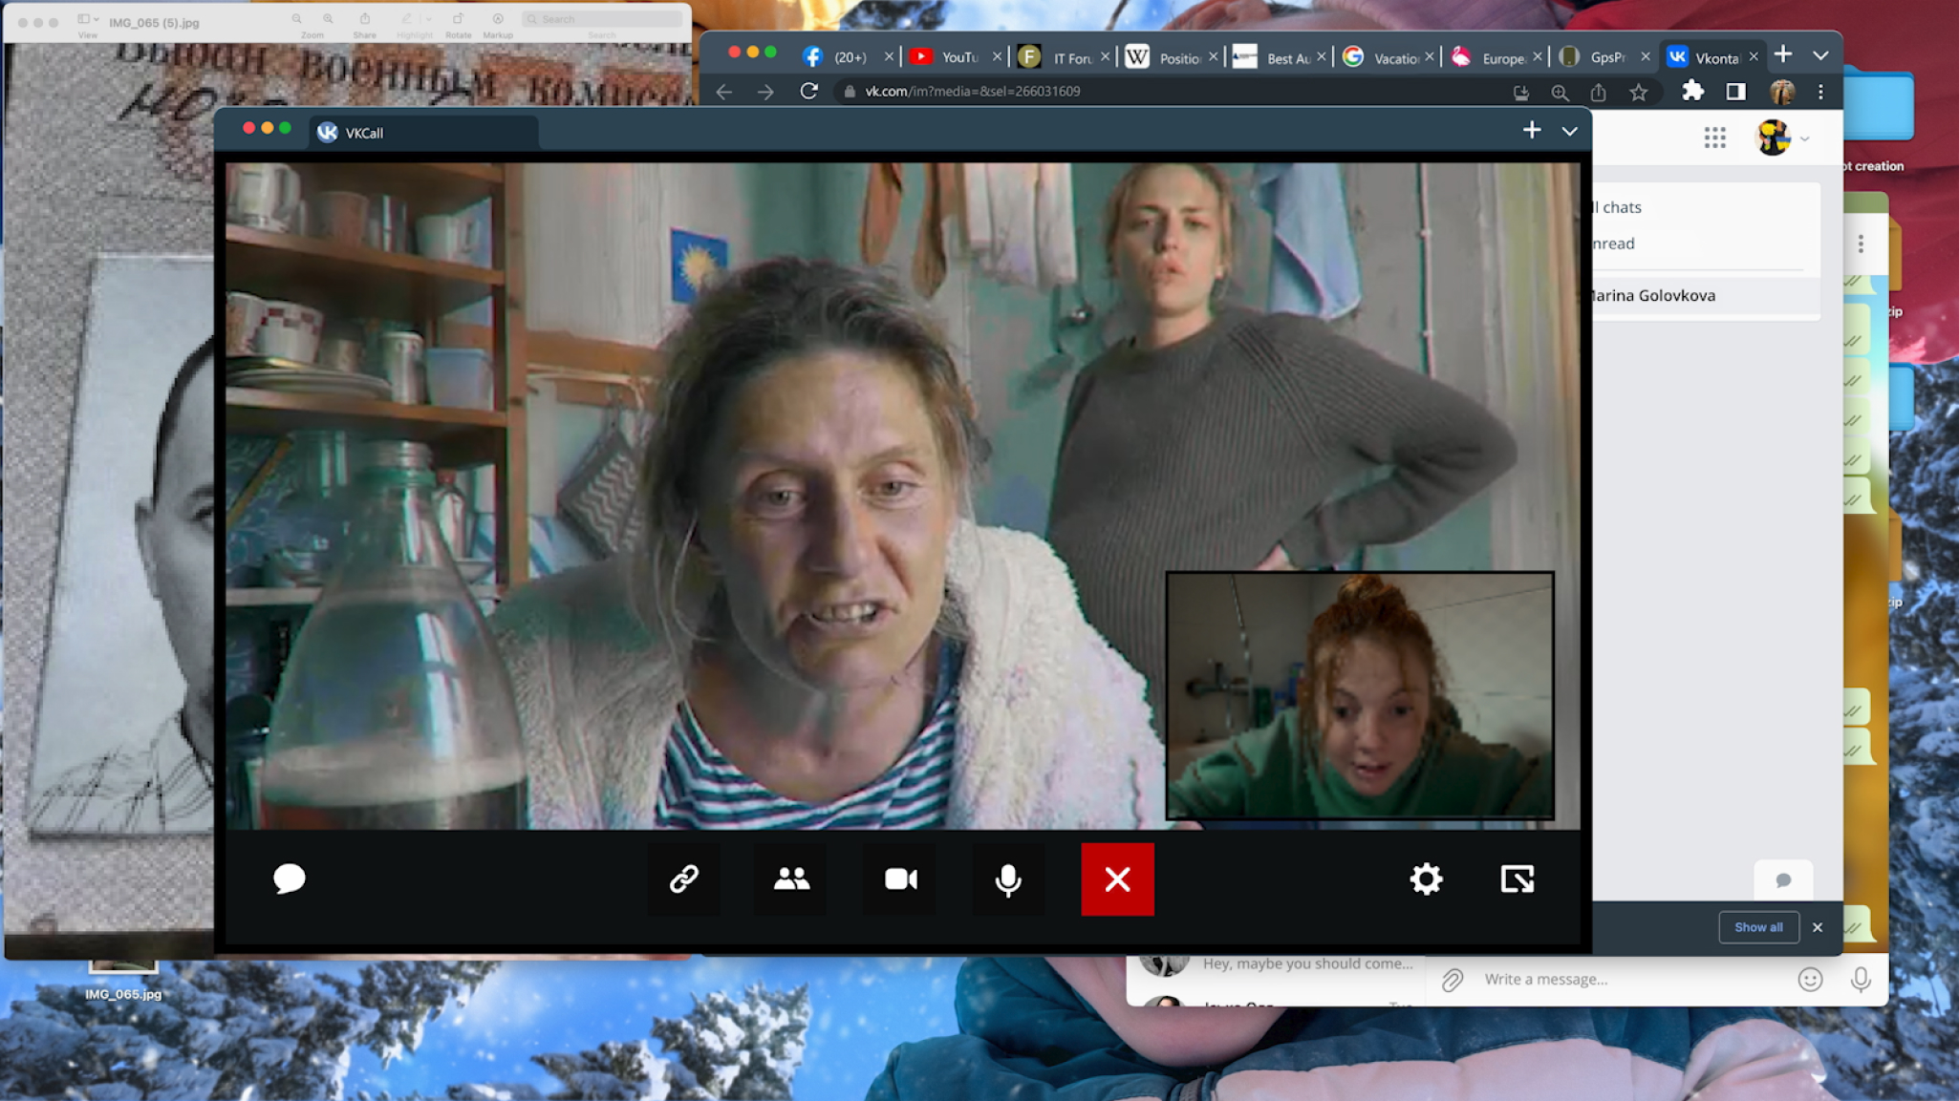Close the Vkontakte browser tab

coord(1753,57)
